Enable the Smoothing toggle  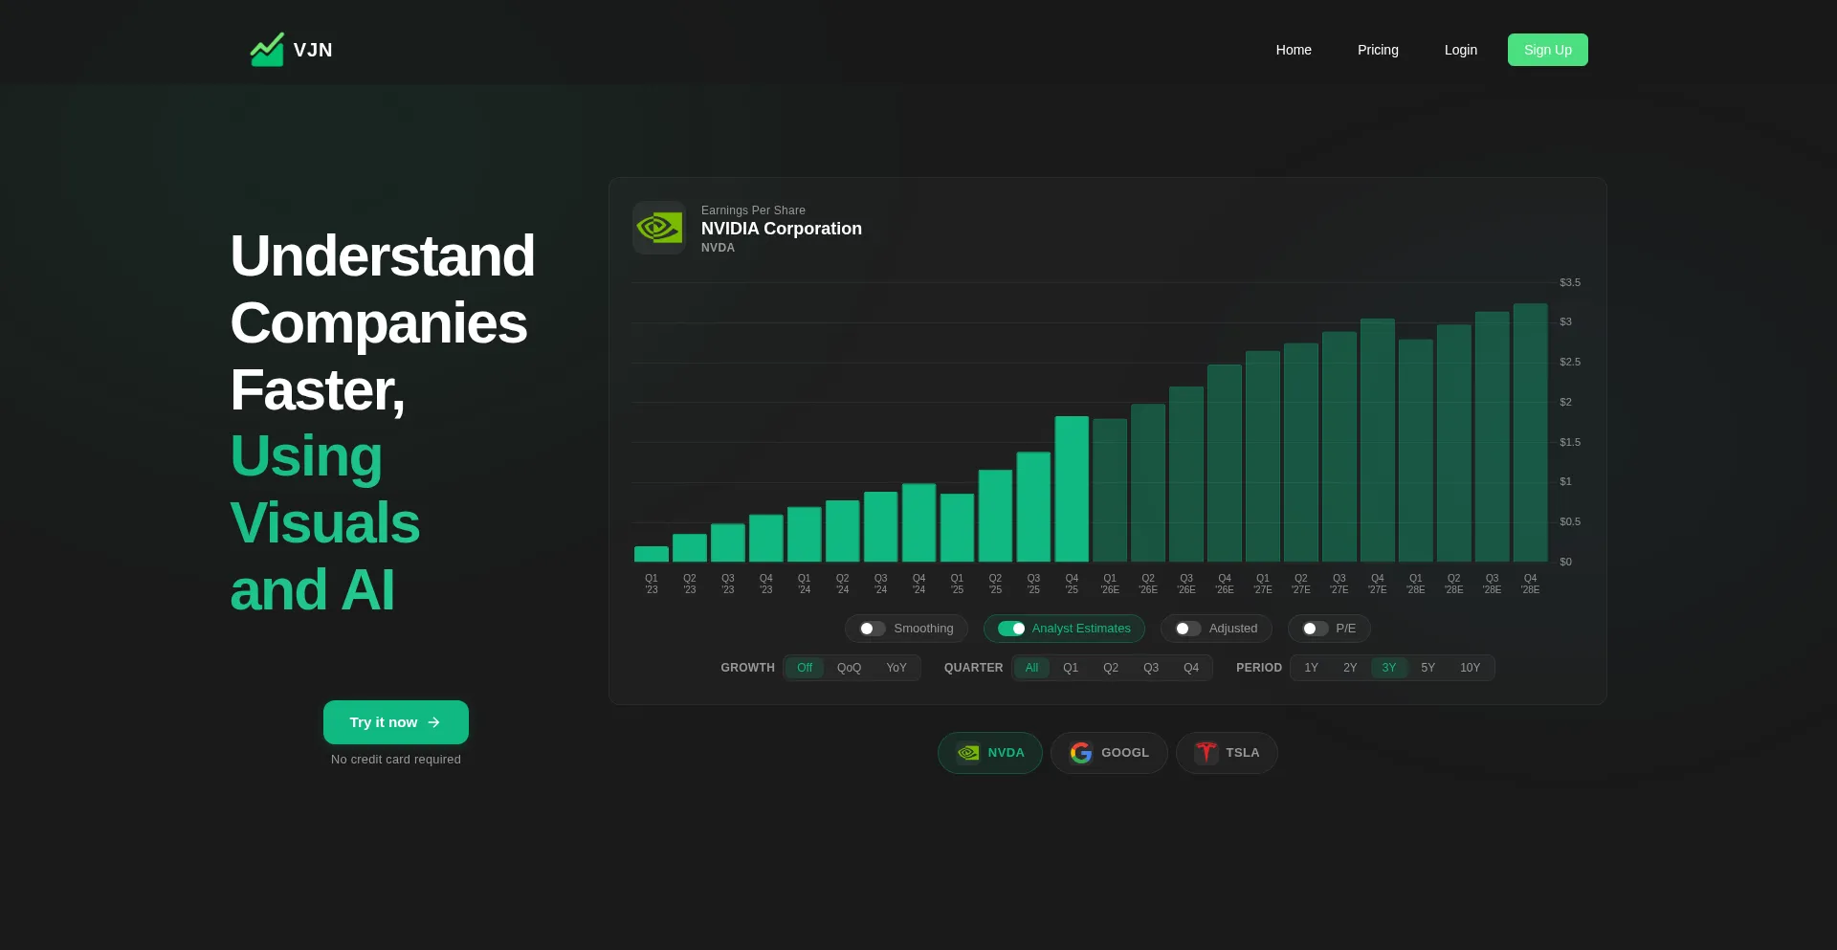tap(872, 629)
